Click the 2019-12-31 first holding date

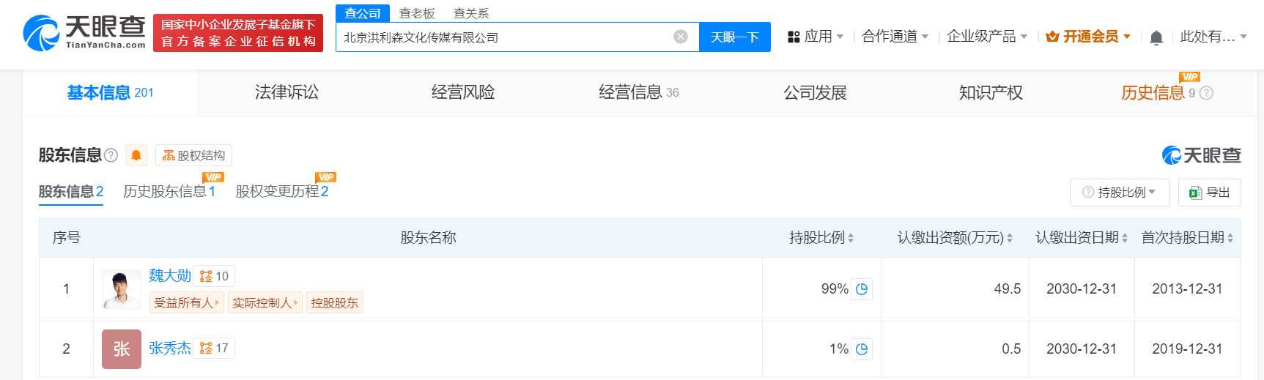[1187, 349]
